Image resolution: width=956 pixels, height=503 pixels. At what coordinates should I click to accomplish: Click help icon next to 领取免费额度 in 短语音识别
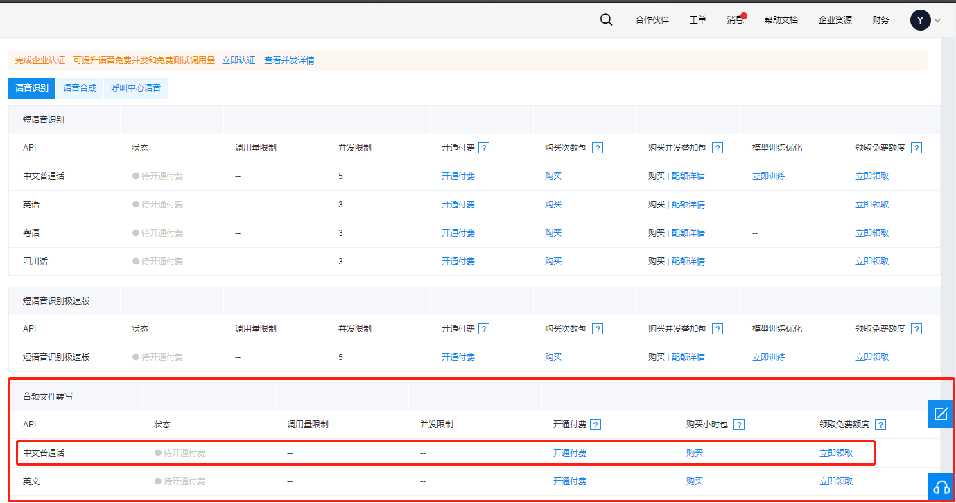click(916, 148)
